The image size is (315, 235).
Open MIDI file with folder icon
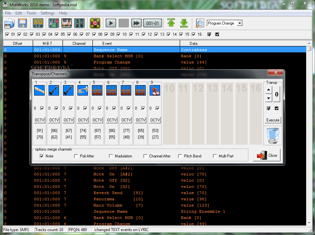click(9, 23)
